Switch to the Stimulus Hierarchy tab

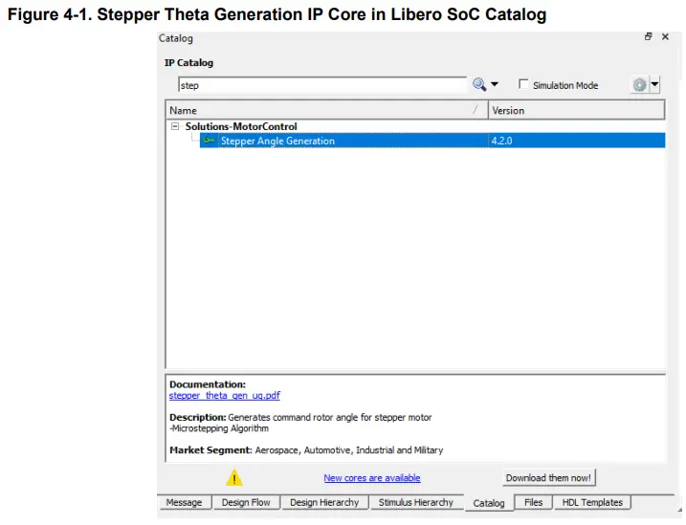(x=416, y=502)
